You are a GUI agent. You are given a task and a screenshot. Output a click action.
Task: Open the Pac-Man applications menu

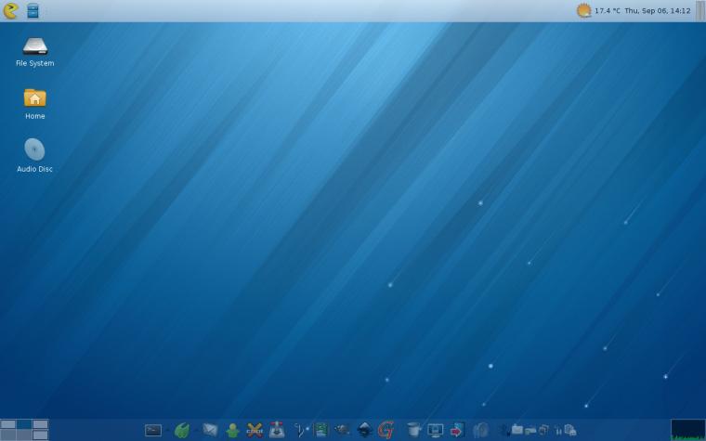point(10,11)
